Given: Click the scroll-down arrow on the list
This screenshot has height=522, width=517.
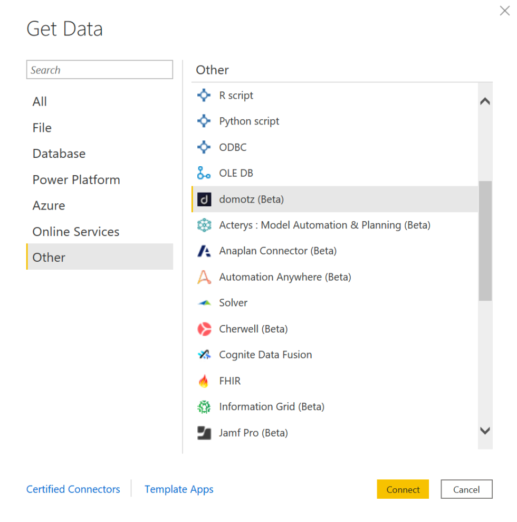Looking at the screenshot, I should [485, 431].
